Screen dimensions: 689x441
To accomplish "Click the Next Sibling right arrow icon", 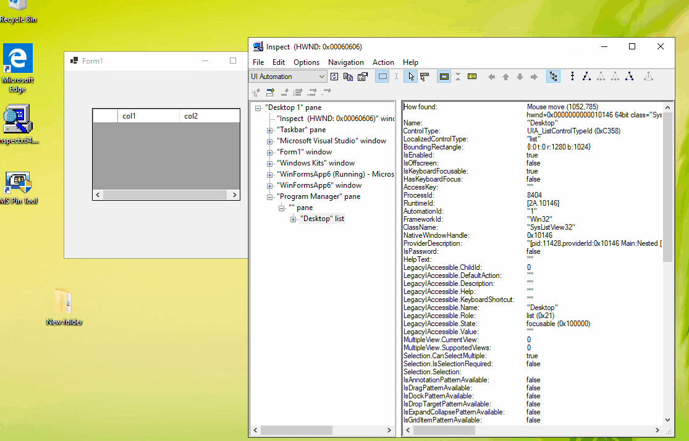I will tap(534, 76).
